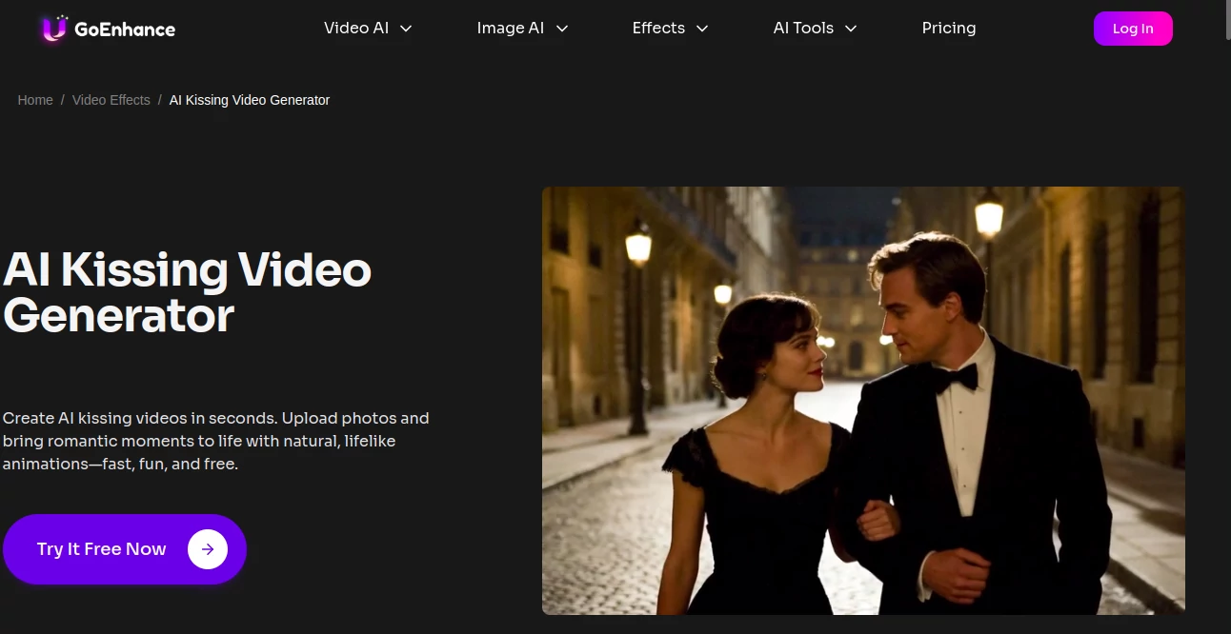The width and height of the screenshot is (1231, 634).
Task: Click the arrow icon inside Try It Free Now
Action: click(208, 548)
